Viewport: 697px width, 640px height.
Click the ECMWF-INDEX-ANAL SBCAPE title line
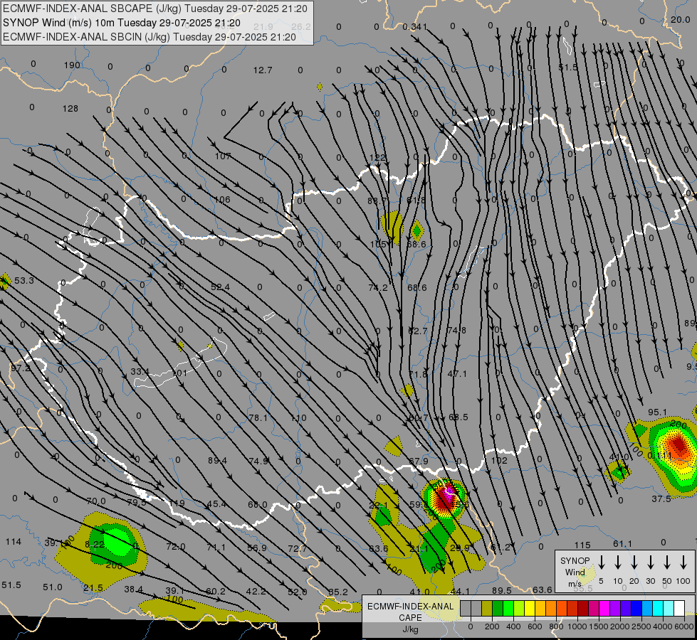[155, 9]
